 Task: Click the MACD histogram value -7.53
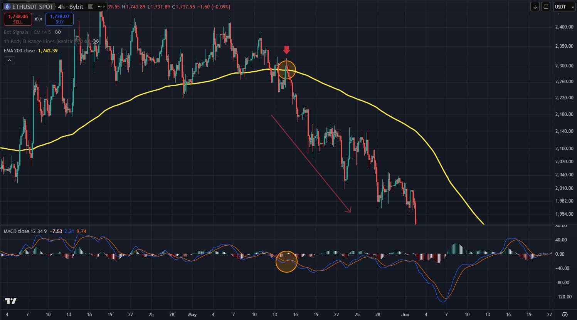[x=56, y=231]
